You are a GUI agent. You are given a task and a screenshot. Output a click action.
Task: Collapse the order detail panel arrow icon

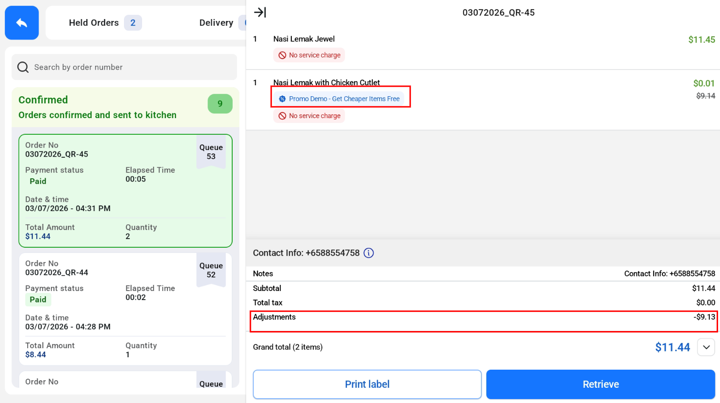260,12
